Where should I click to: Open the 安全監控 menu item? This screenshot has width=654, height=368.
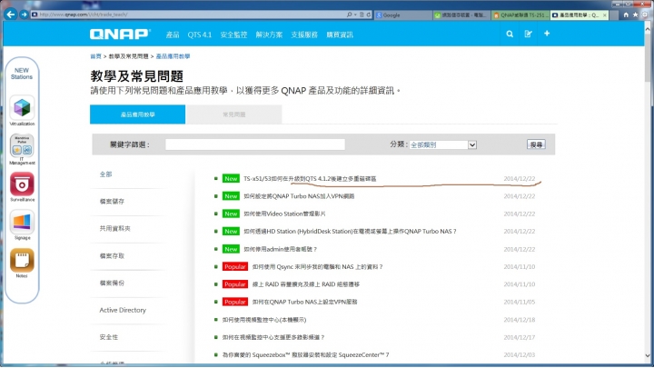(x=233, y=35)
